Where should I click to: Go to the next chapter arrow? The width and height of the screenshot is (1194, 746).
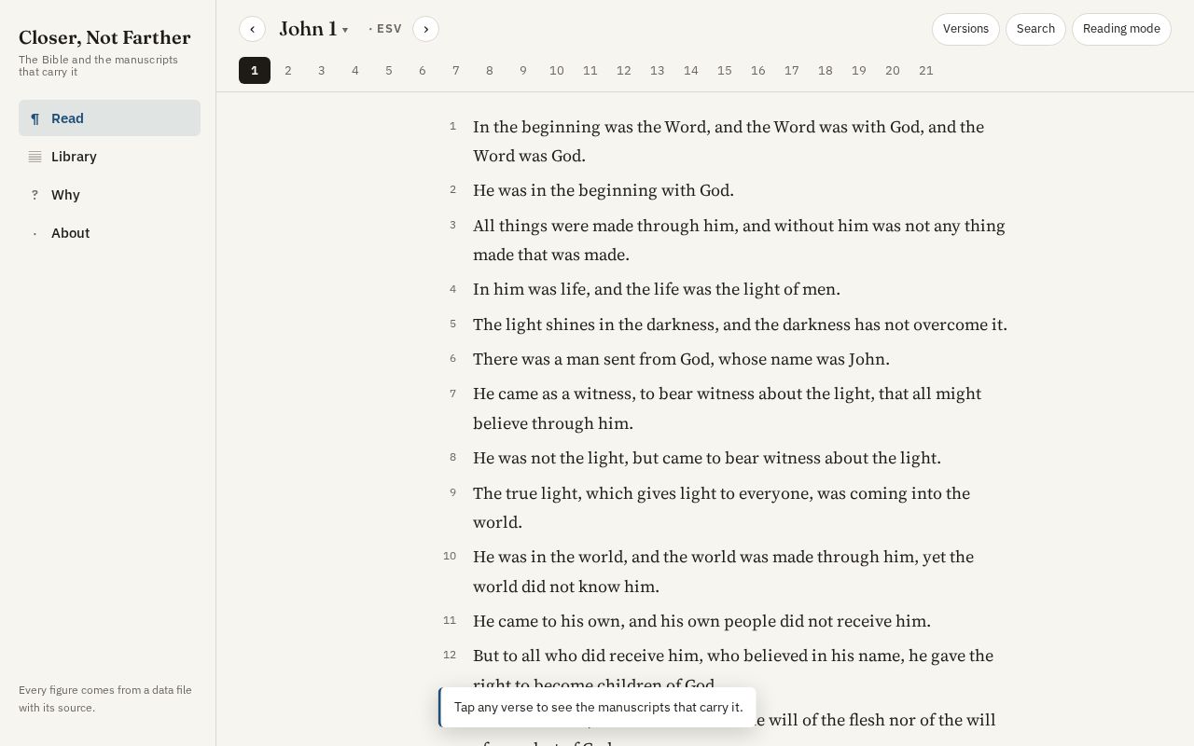[425, 29]
